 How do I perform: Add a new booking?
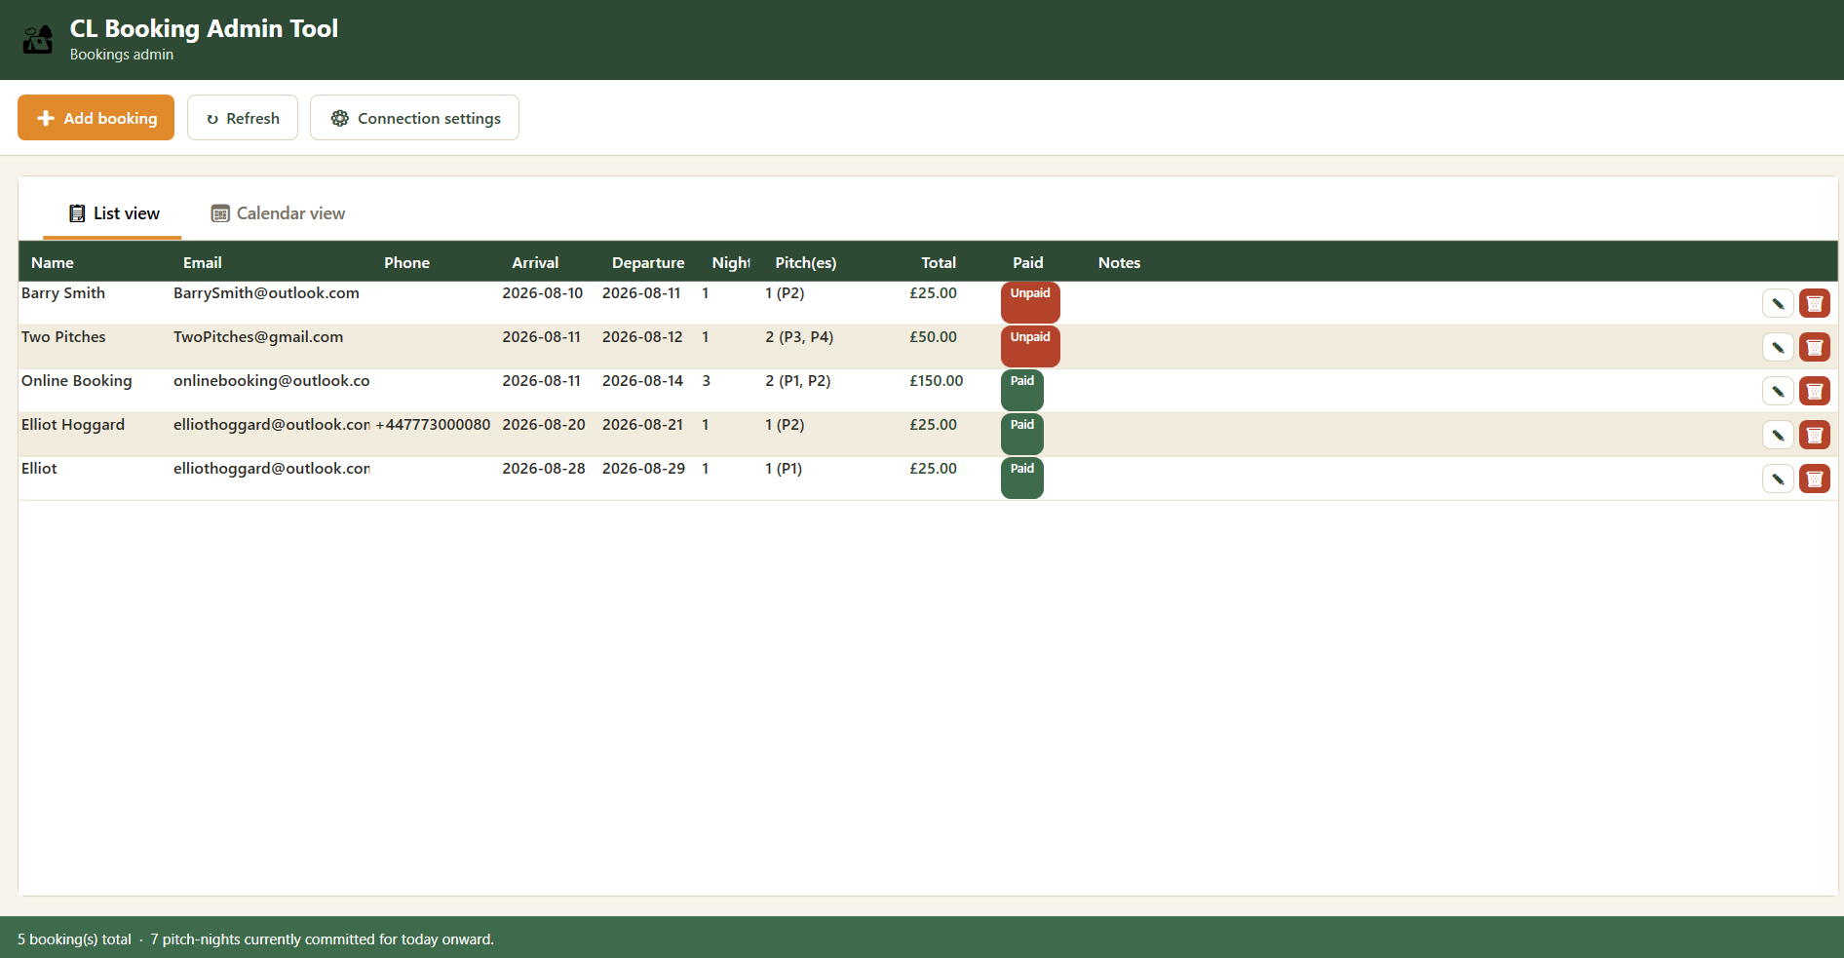click(96, 118)
